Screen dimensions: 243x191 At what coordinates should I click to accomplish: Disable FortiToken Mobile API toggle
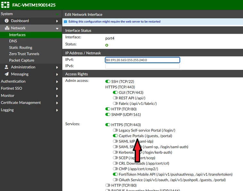click(x=115, y=174)
